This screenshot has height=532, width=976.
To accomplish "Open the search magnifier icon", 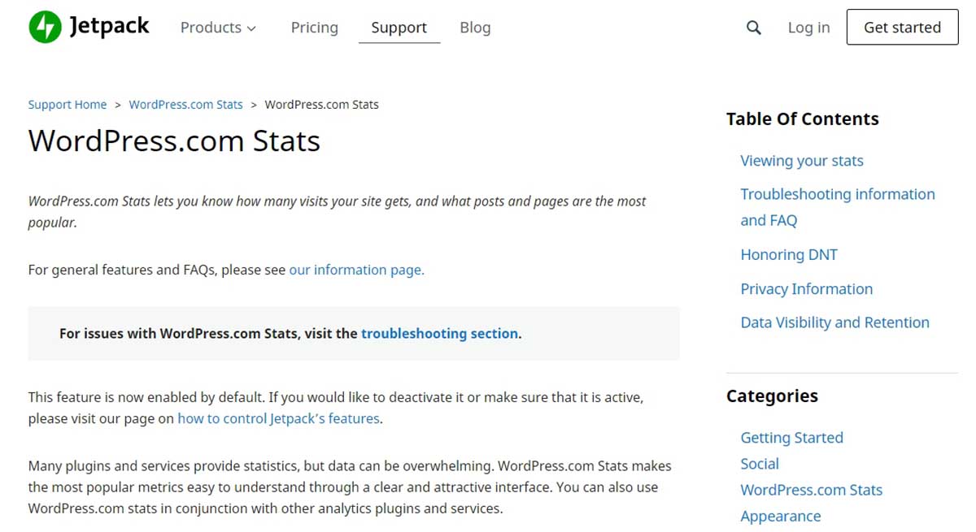I will click(754, 28).
